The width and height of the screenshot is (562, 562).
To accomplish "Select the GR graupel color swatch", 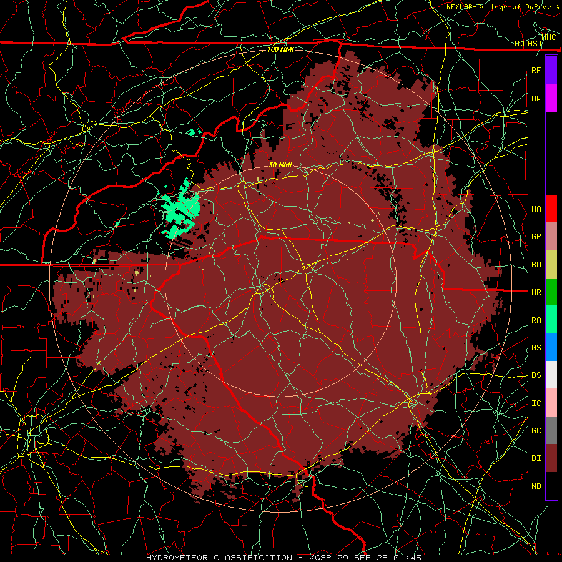I will pyautogui.click(x=551, y=237).
